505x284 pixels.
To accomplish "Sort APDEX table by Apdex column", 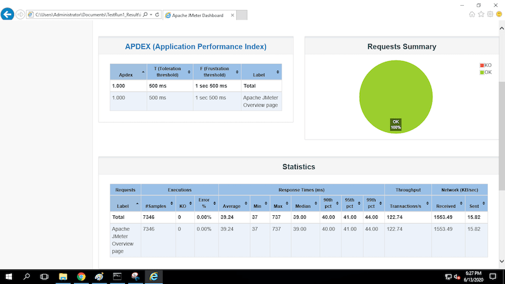I will [x=128, y=72].
